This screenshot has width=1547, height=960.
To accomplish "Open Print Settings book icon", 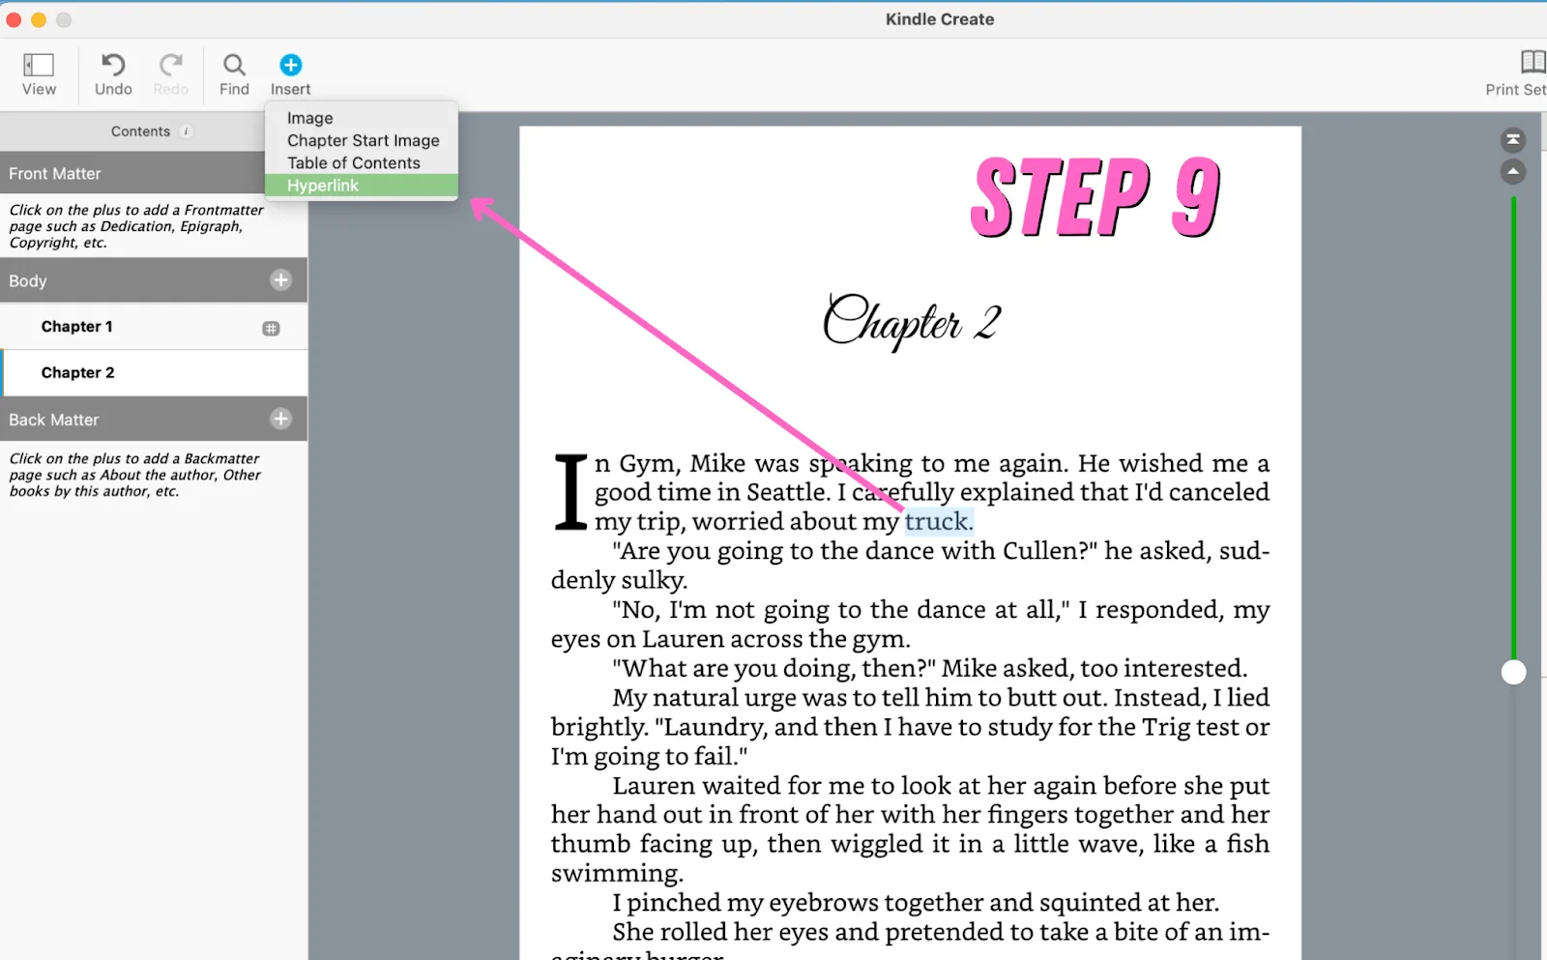I will coord(1533,63).
